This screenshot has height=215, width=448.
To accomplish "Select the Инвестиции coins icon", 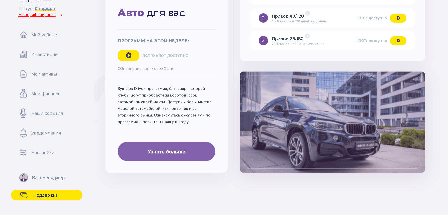I will click(23, 55).
